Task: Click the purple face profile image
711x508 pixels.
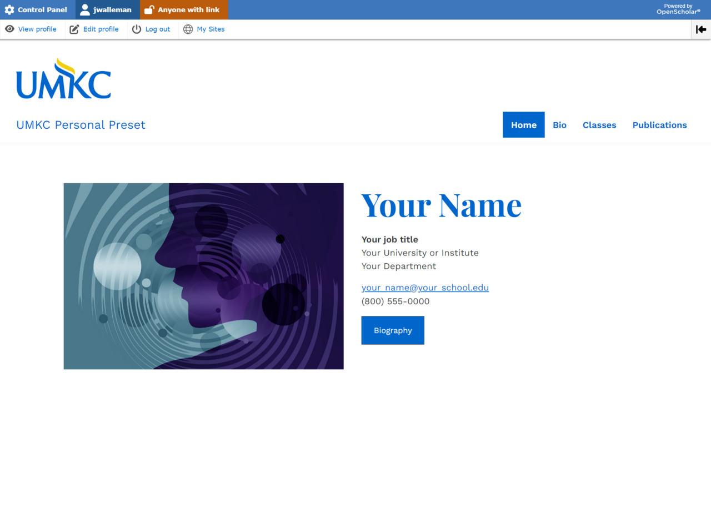Action: pos(203,276)
